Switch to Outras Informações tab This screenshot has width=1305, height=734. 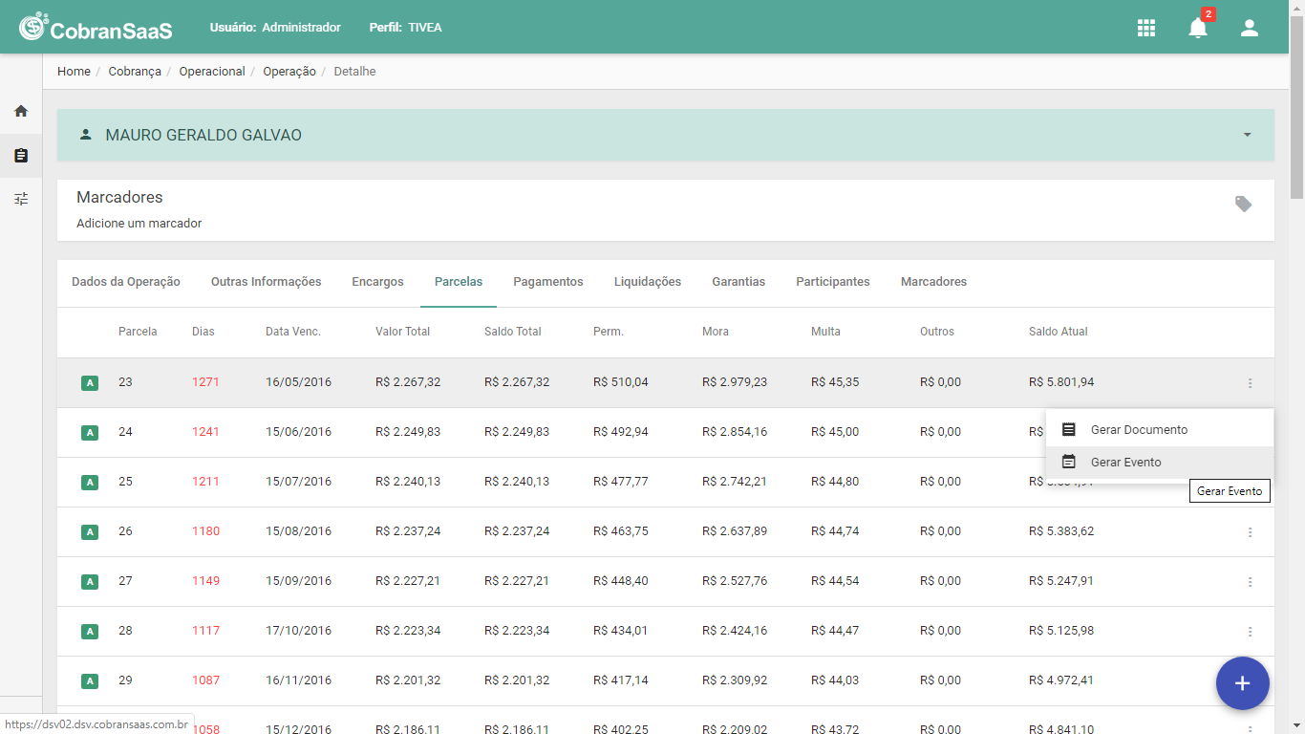click(x=267, y=282)
